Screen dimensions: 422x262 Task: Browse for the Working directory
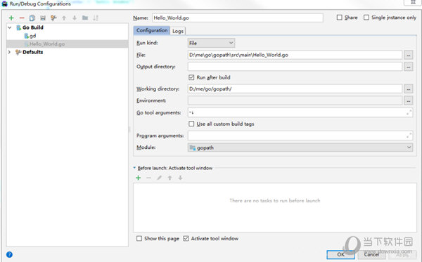click(x=408, y=89)
